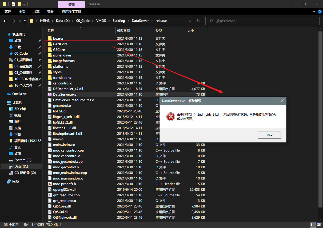This screenshot has height=228, width=323.
Task: Click the DataServer.exe application icon
Action: [x=50, y=94]
